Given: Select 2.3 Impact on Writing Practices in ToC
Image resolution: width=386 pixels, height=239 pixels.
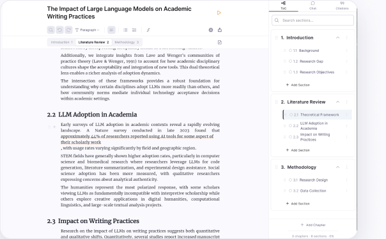Looking at the screenshot, I should (315, 137).
